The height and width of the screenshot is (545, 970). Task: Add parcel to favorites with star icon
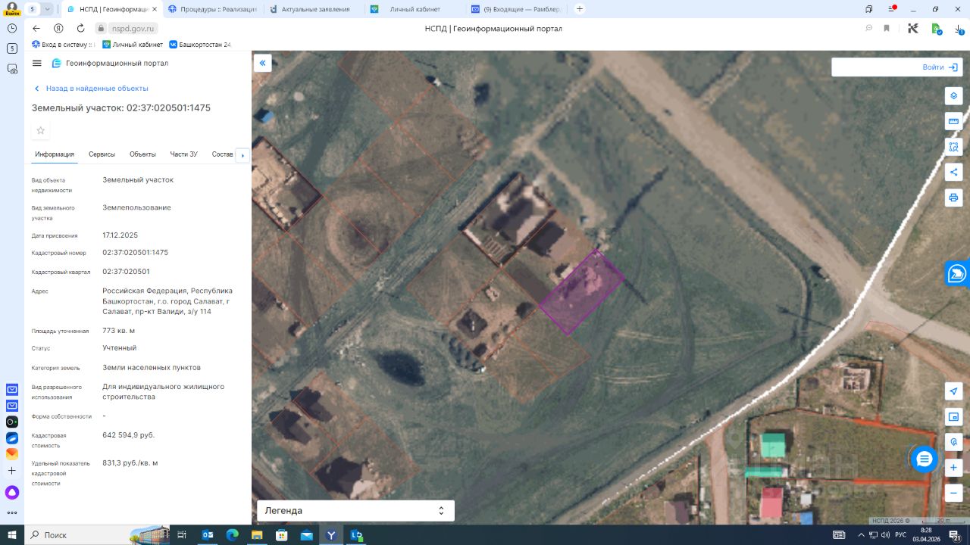click(x=41, y=130)
